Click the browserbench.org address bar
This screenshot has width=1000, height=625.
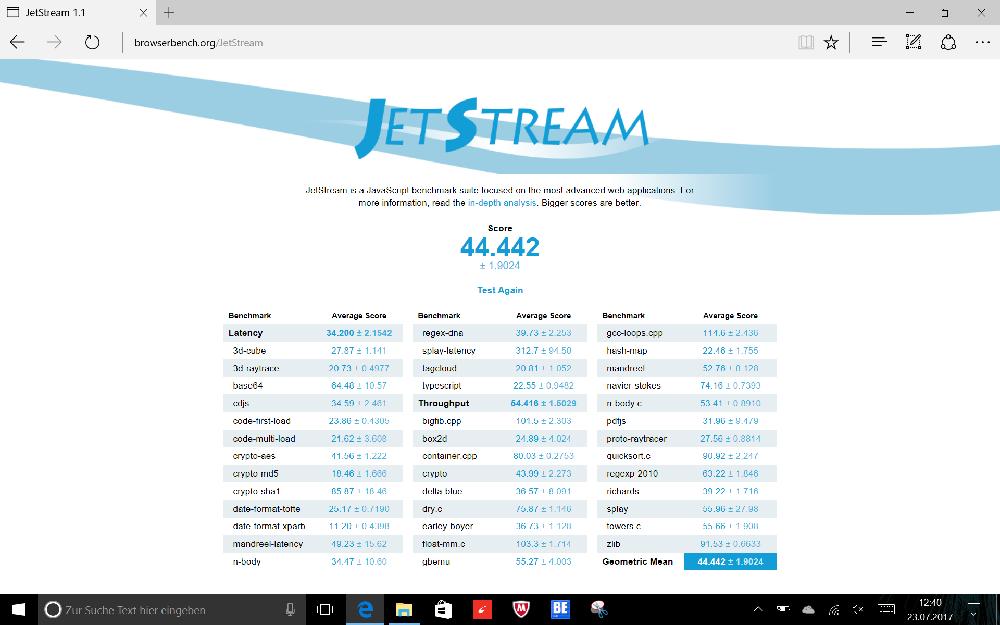pos(458,43)
